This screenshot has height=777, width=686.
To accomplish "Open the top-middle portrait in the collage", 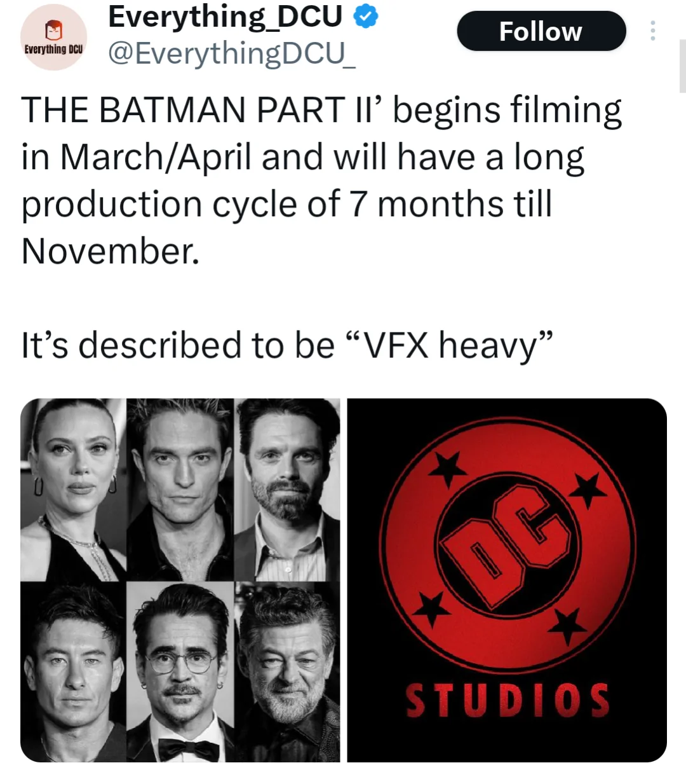I will click(x=181, y=488).
